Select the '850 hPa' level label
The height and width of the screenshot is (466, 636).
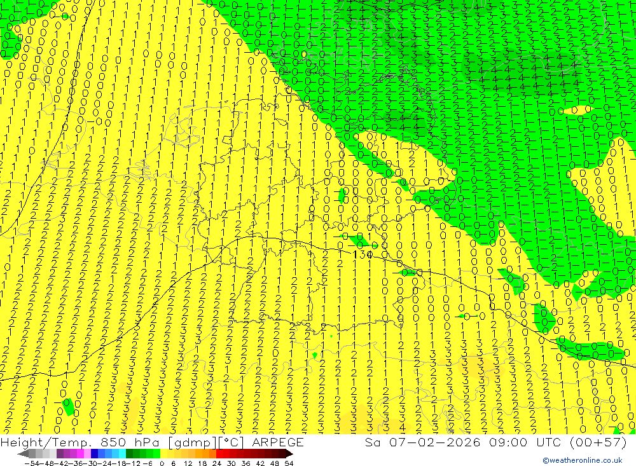coord(129,442)
